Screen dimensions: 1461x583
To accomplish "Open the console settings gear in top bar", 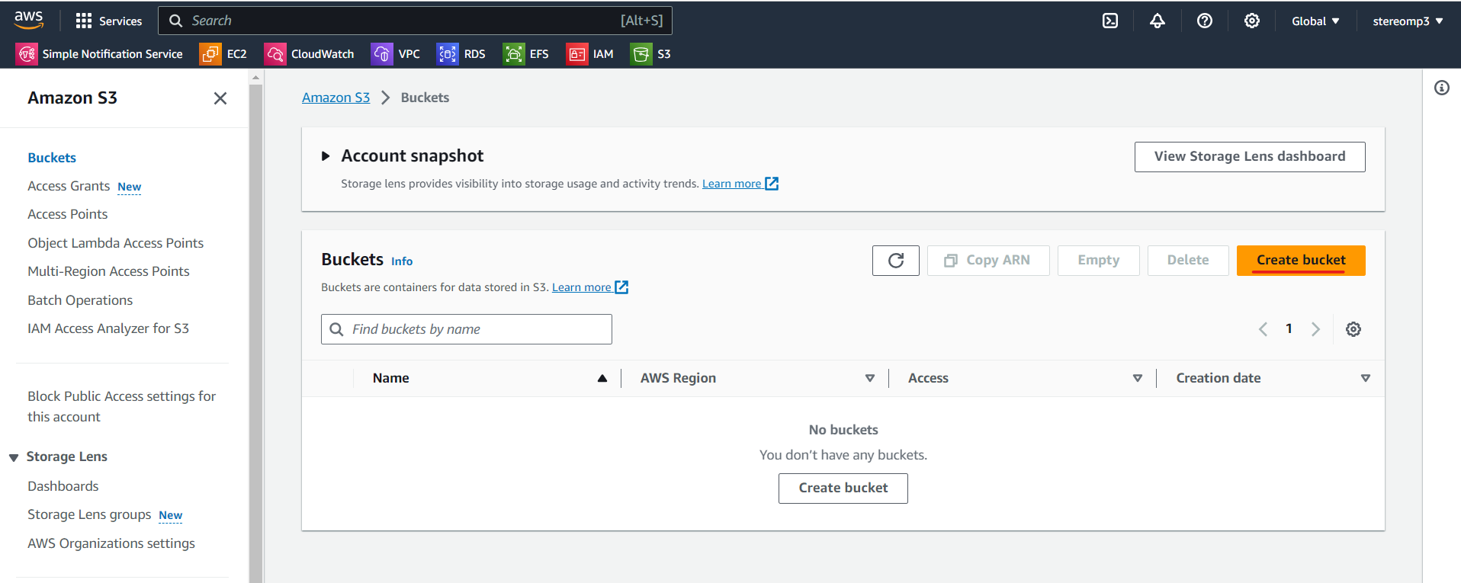I will point(1252,21).
